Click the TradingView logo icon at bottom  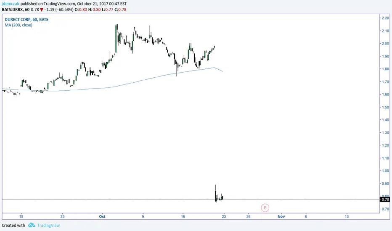click(x=32, y=225)
